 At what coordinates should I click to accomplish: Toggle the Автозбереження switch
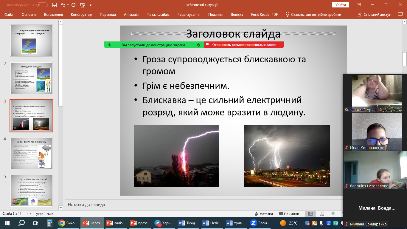tap(42, 5)
